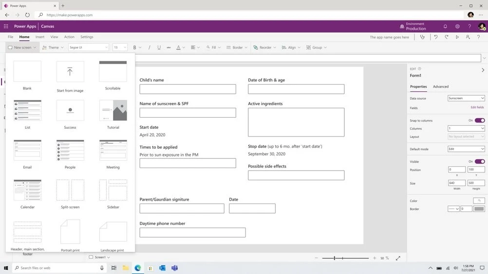Collapse the properties pane with chevron
Image resolution: width=488 pixels, height=274 pixels.
coord(483,70)
